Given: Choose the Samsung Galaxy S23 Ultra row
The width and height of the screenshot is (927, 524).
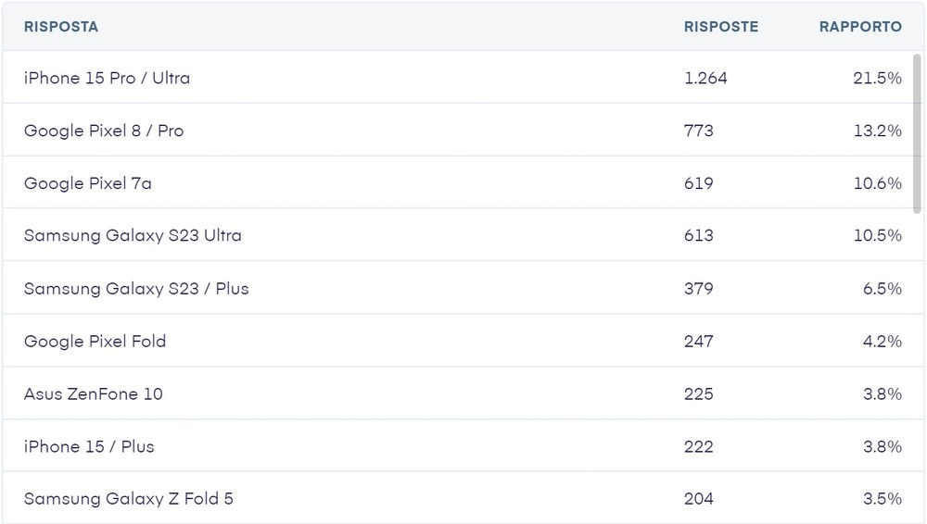Looking at the screenshot, I should (x=133, y=236).
